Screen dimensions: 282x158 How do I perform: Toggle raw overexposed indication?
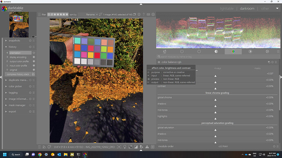(x=130, y=147)
